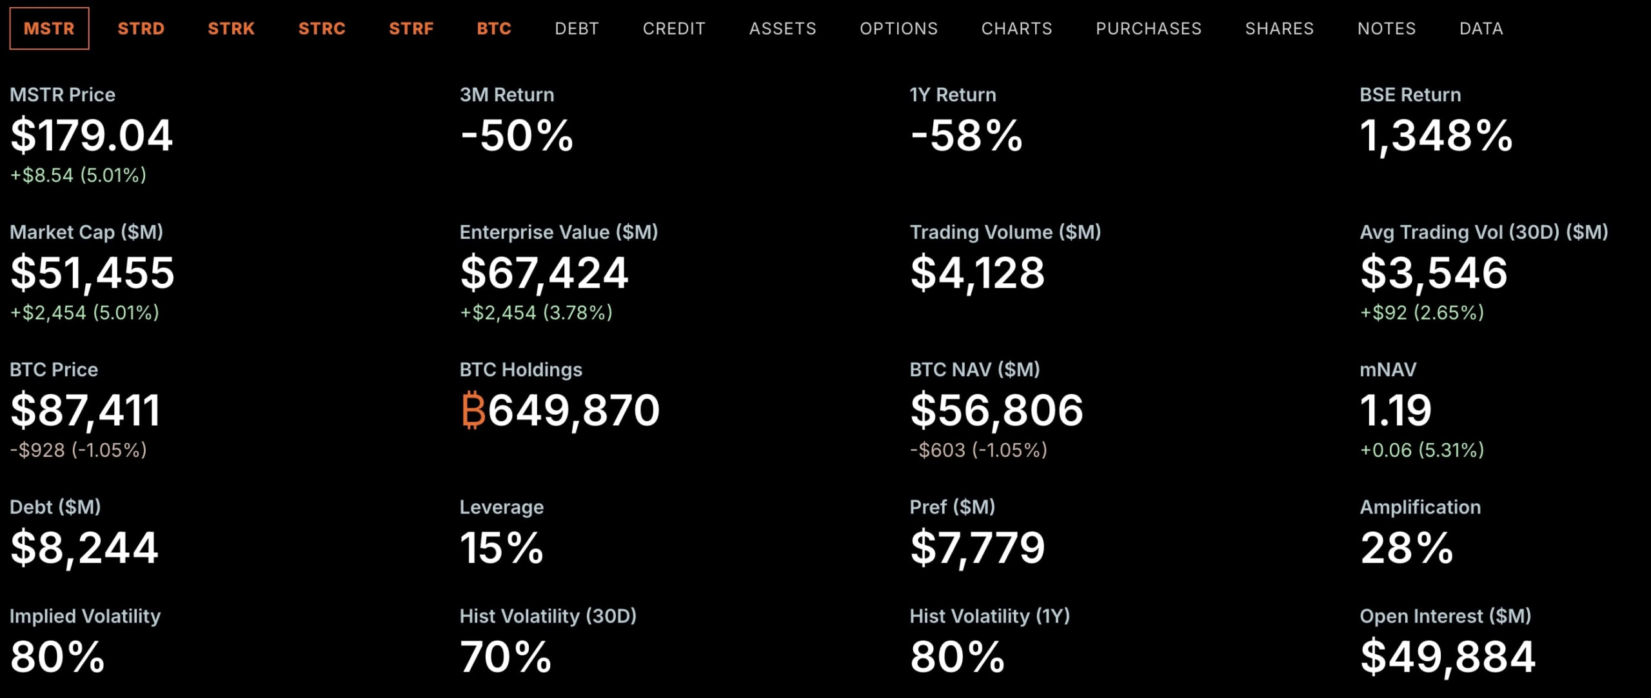Open the BTC tab
This screenshot has height=698, width=1651.
(x=494, y=28)
